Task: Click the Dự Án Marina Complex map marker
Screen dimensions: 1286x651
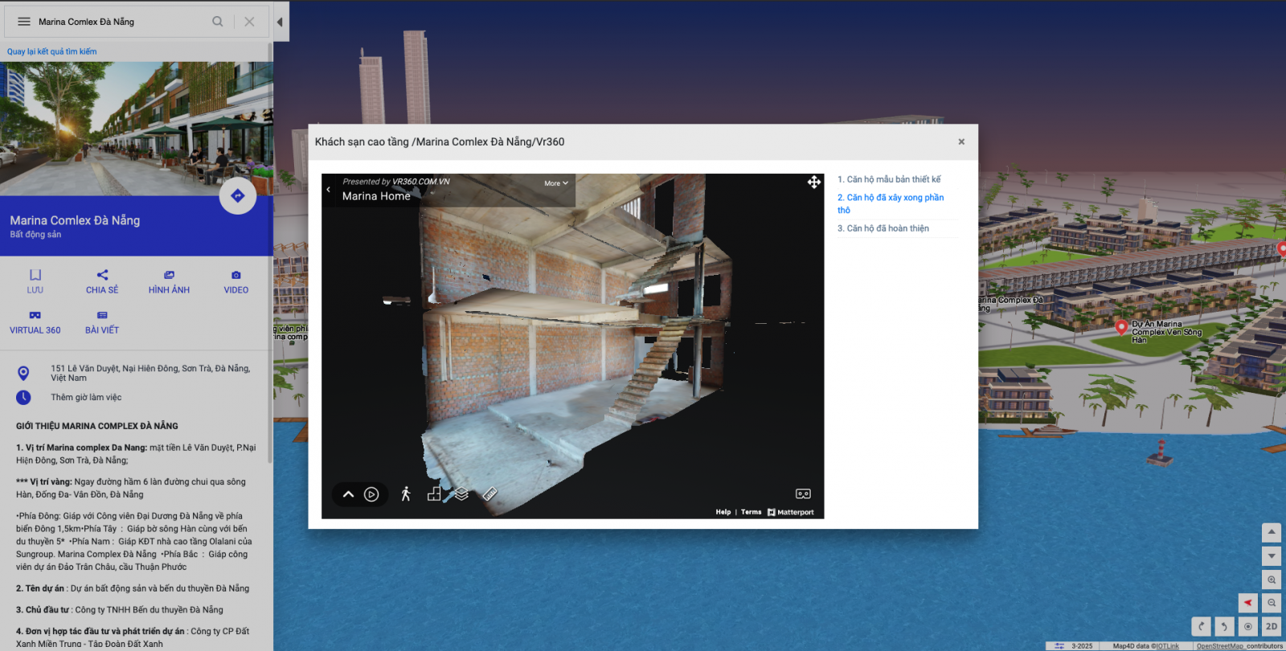Action: click(1121, 327)
